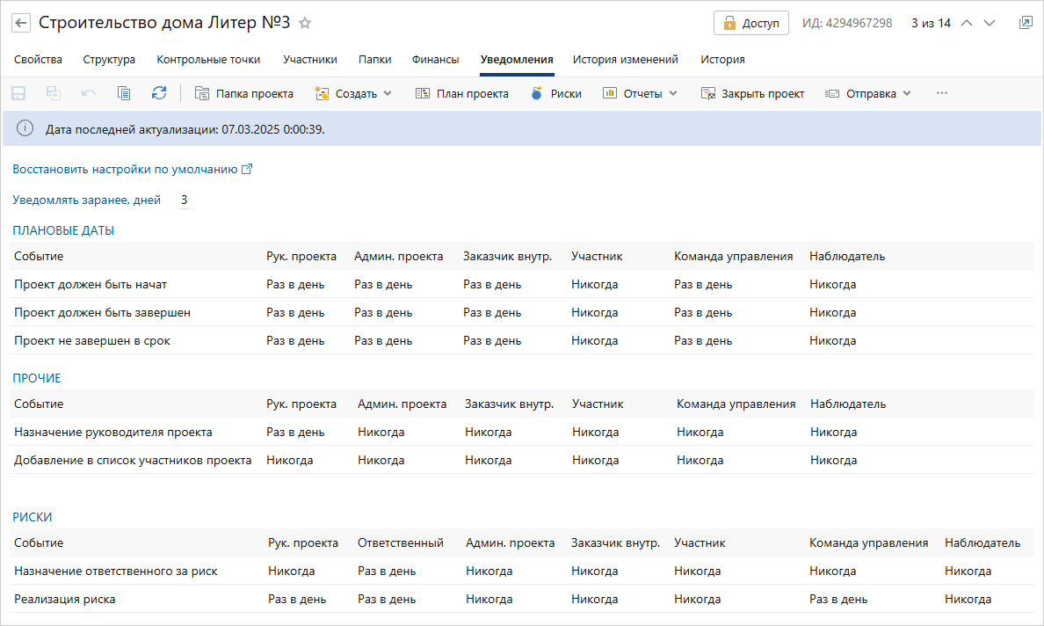Switch to Свойства tab

point(38,59)
